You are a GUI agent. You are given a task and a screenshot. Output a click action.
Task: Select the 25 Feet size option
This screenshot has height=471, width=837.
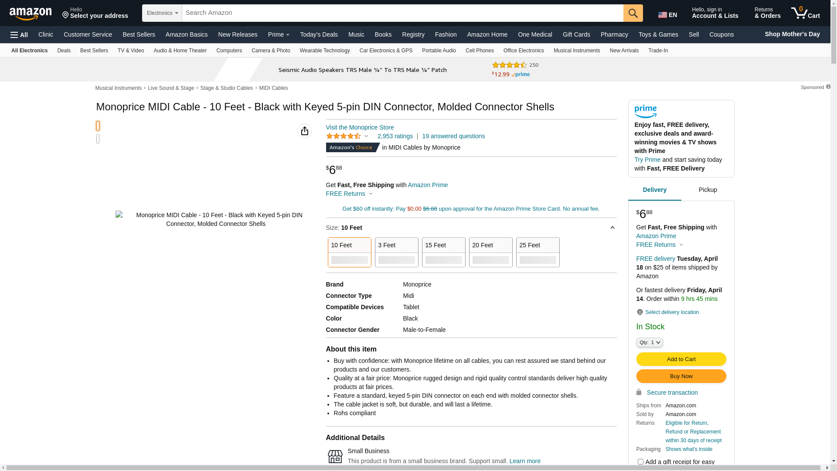[538, 252]
